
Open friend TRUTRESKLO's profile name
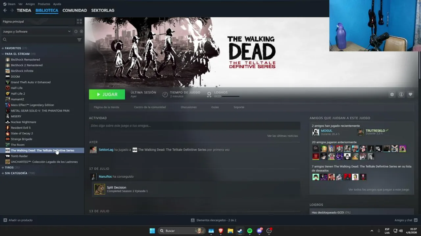click(x=375, y=131)
